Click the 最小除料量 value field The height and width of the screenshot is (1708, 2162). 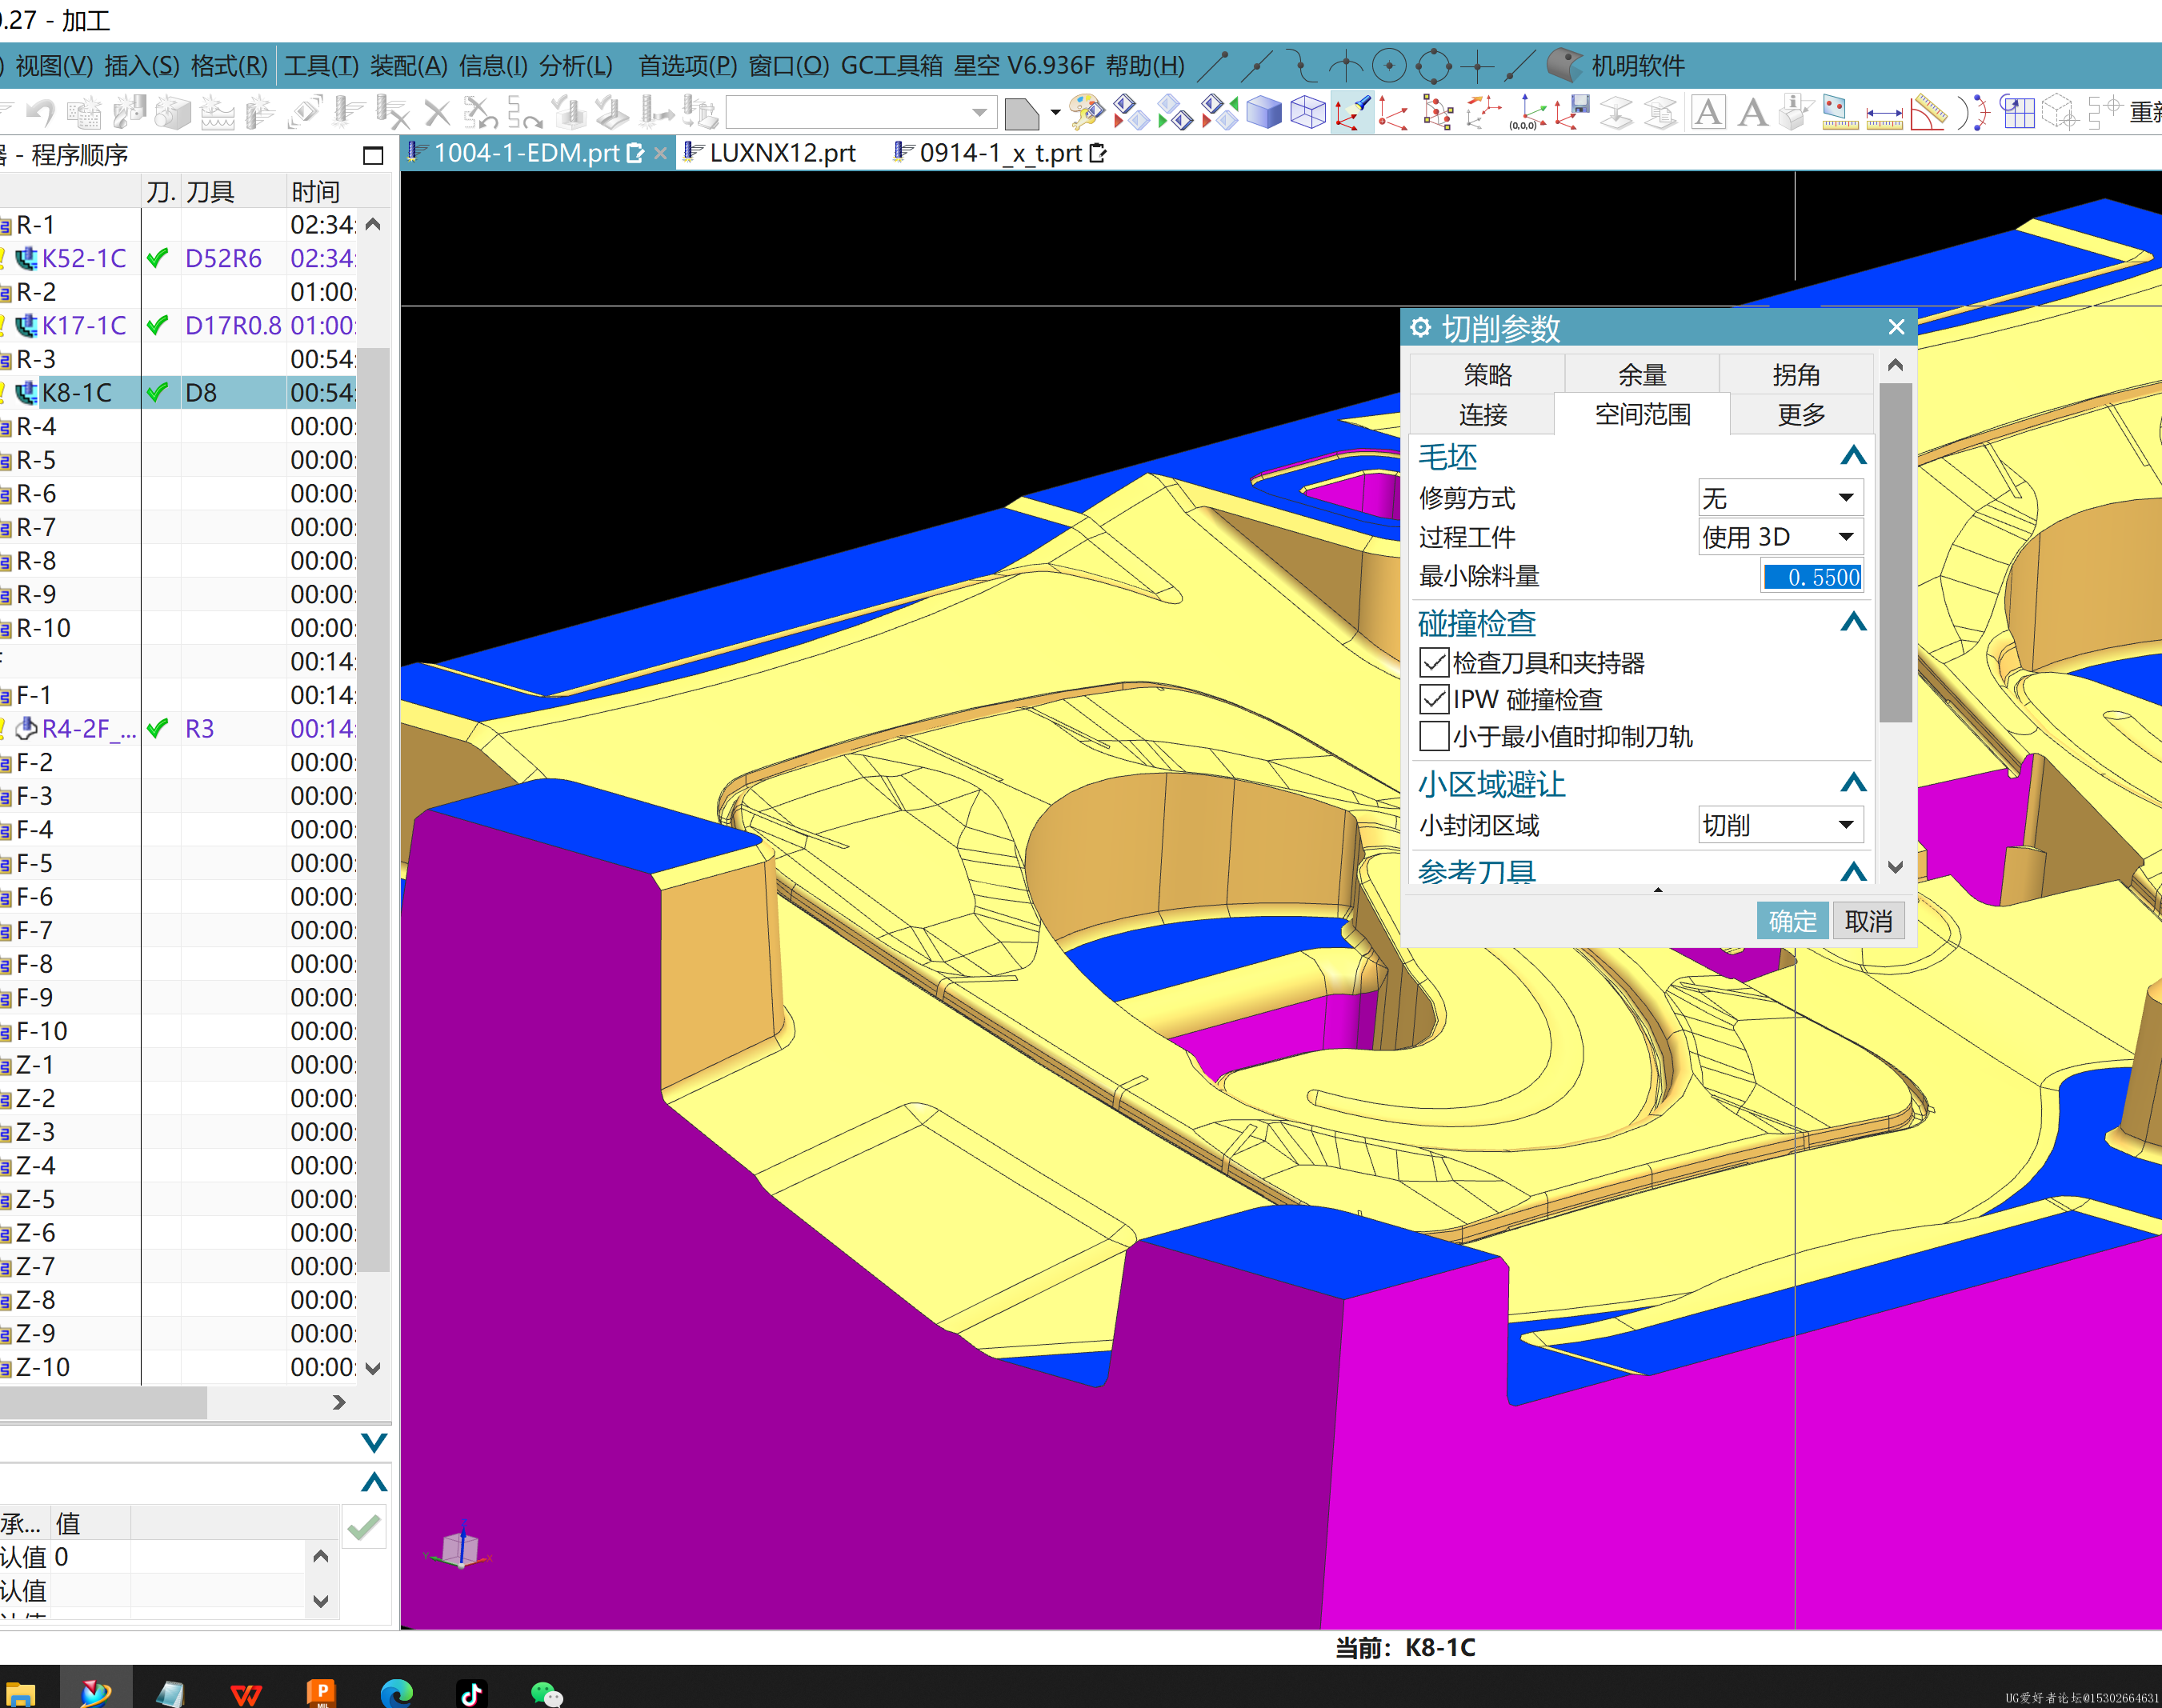[x=1811, y=577]
